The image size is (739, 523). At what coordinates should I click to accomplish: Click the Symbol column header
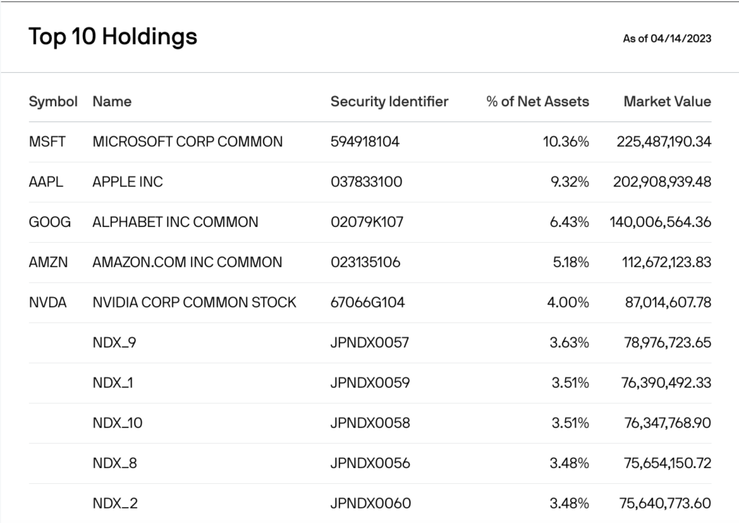(53, 102)
